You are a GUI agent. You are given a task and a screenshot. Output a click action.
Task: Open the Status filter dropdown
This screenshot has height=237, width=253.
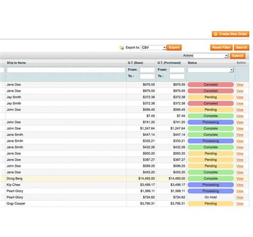pyautogui.click(x=211, y=70)
